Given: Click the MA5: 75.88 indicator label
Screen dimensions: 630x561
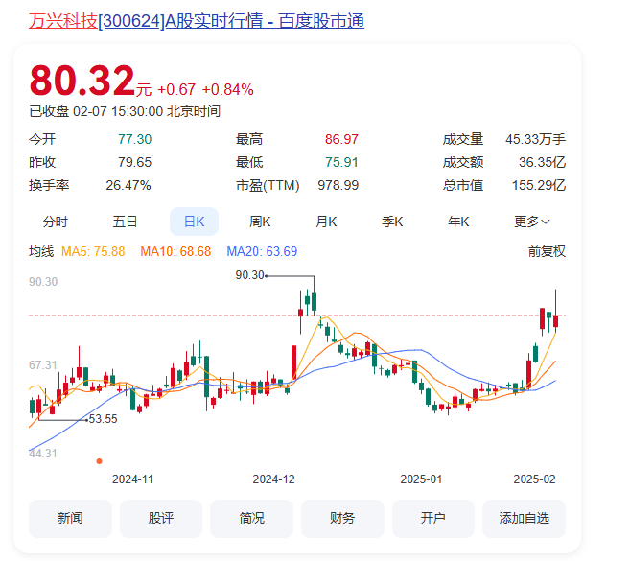Looking at the screenshot, I should point(93,251).
